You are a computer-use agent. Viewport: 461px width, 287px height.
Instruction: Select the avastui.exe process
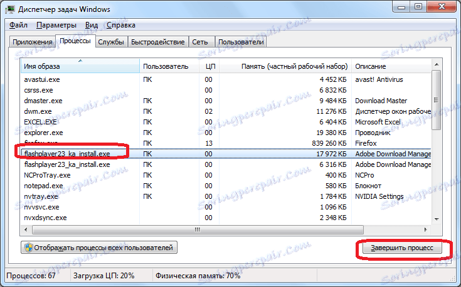226,79
